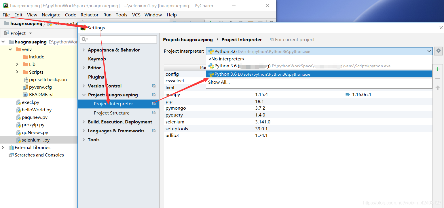Click numpy latest version 1.16.0rc1

(361, 94)
